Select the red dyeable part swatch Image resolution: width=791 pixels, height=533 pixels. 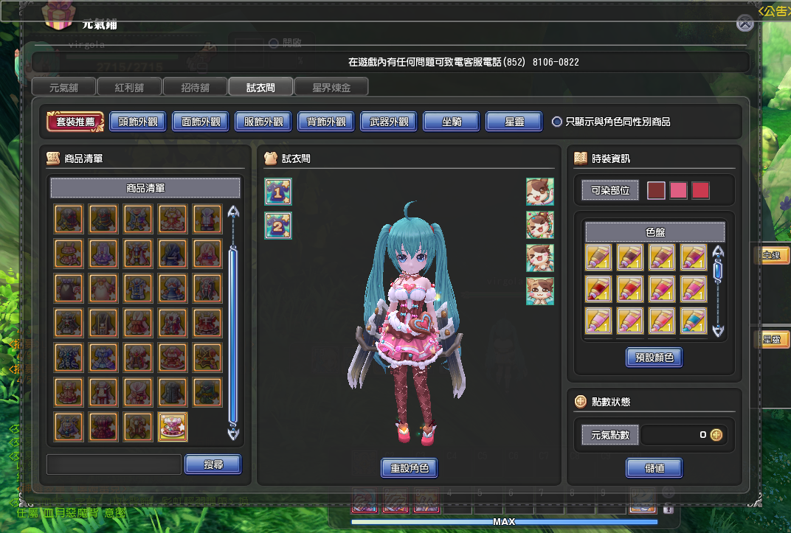pyautogui.click(x=700, y=190)
